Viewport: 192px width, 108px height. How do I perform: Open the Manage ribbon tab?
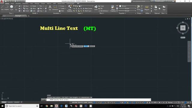[x=37, y=3]
